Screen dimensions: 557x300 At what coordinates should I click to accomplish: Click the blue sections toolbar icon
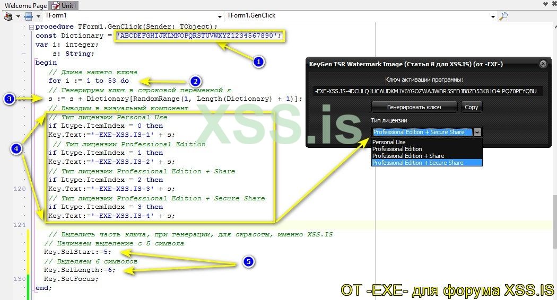[x=29, y=16]
